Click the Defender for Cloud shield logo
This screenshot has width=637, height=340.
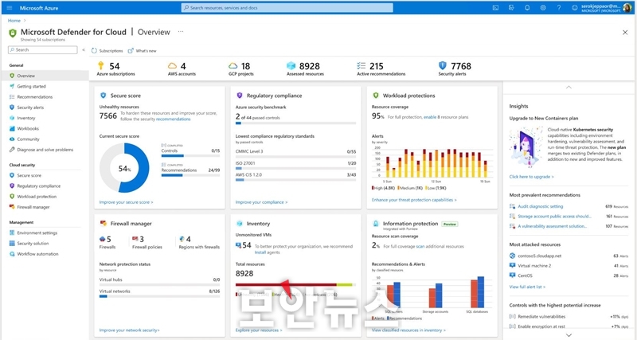[x=13, y=33]
